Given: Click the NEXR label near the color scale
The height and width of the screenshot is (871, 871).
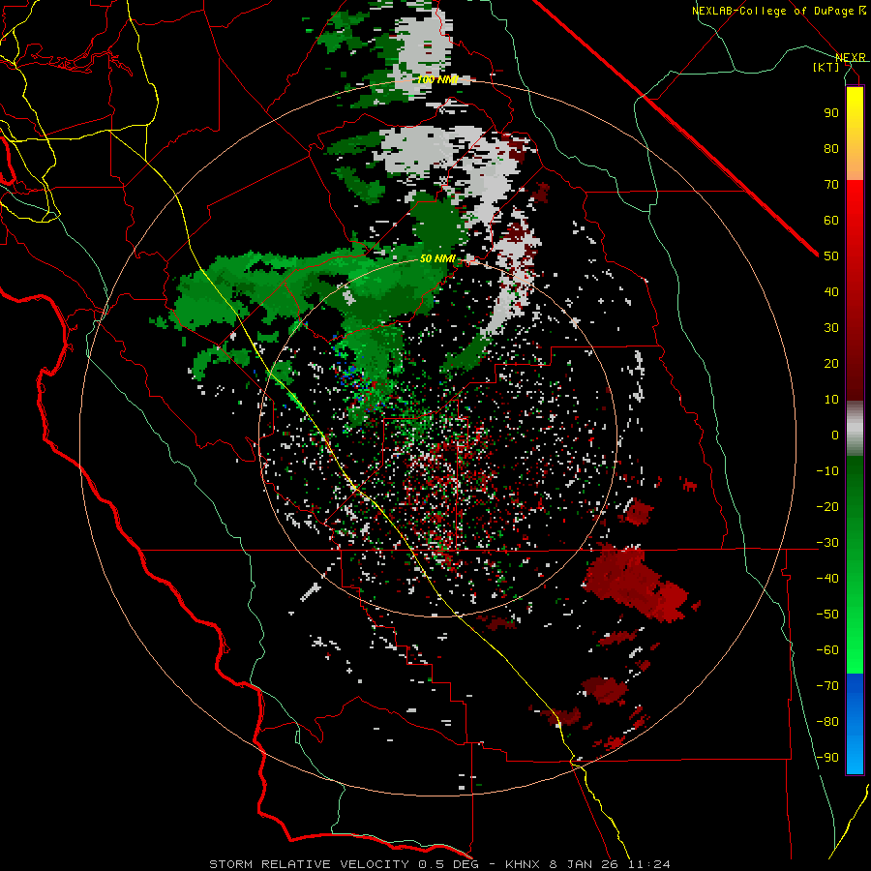Looking at the screenshot, I should pyautogui.click(x=851, y=58).
